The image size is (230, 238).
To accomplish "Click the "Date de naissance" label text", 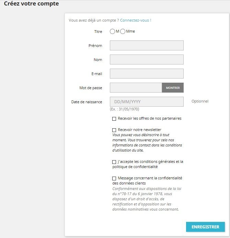I will (87, 102).
